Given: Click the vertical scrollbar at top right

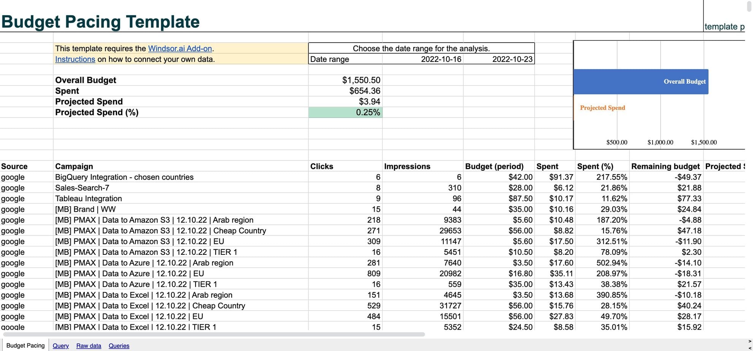Looking at the screenshot, I should pos(749,7).
